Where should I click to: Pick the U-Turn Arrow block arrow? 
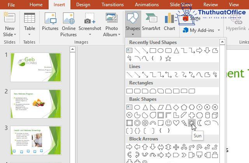(x=199, y=147)
